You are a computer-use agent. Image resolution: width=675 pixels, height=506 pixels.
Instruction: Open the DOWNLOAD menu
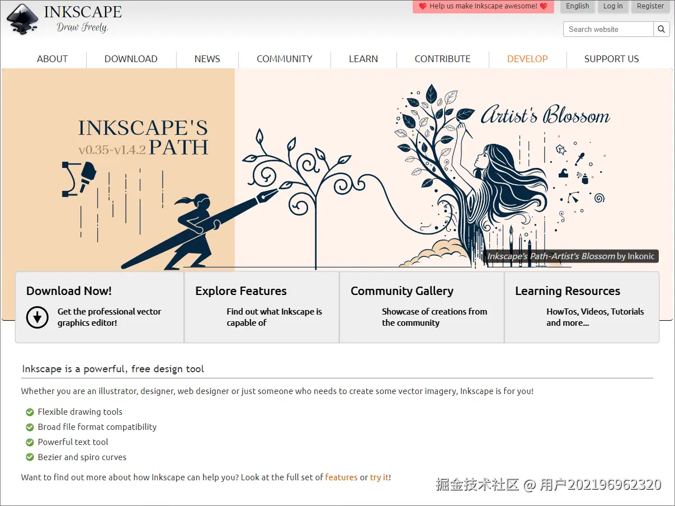(x=131, y=59)
